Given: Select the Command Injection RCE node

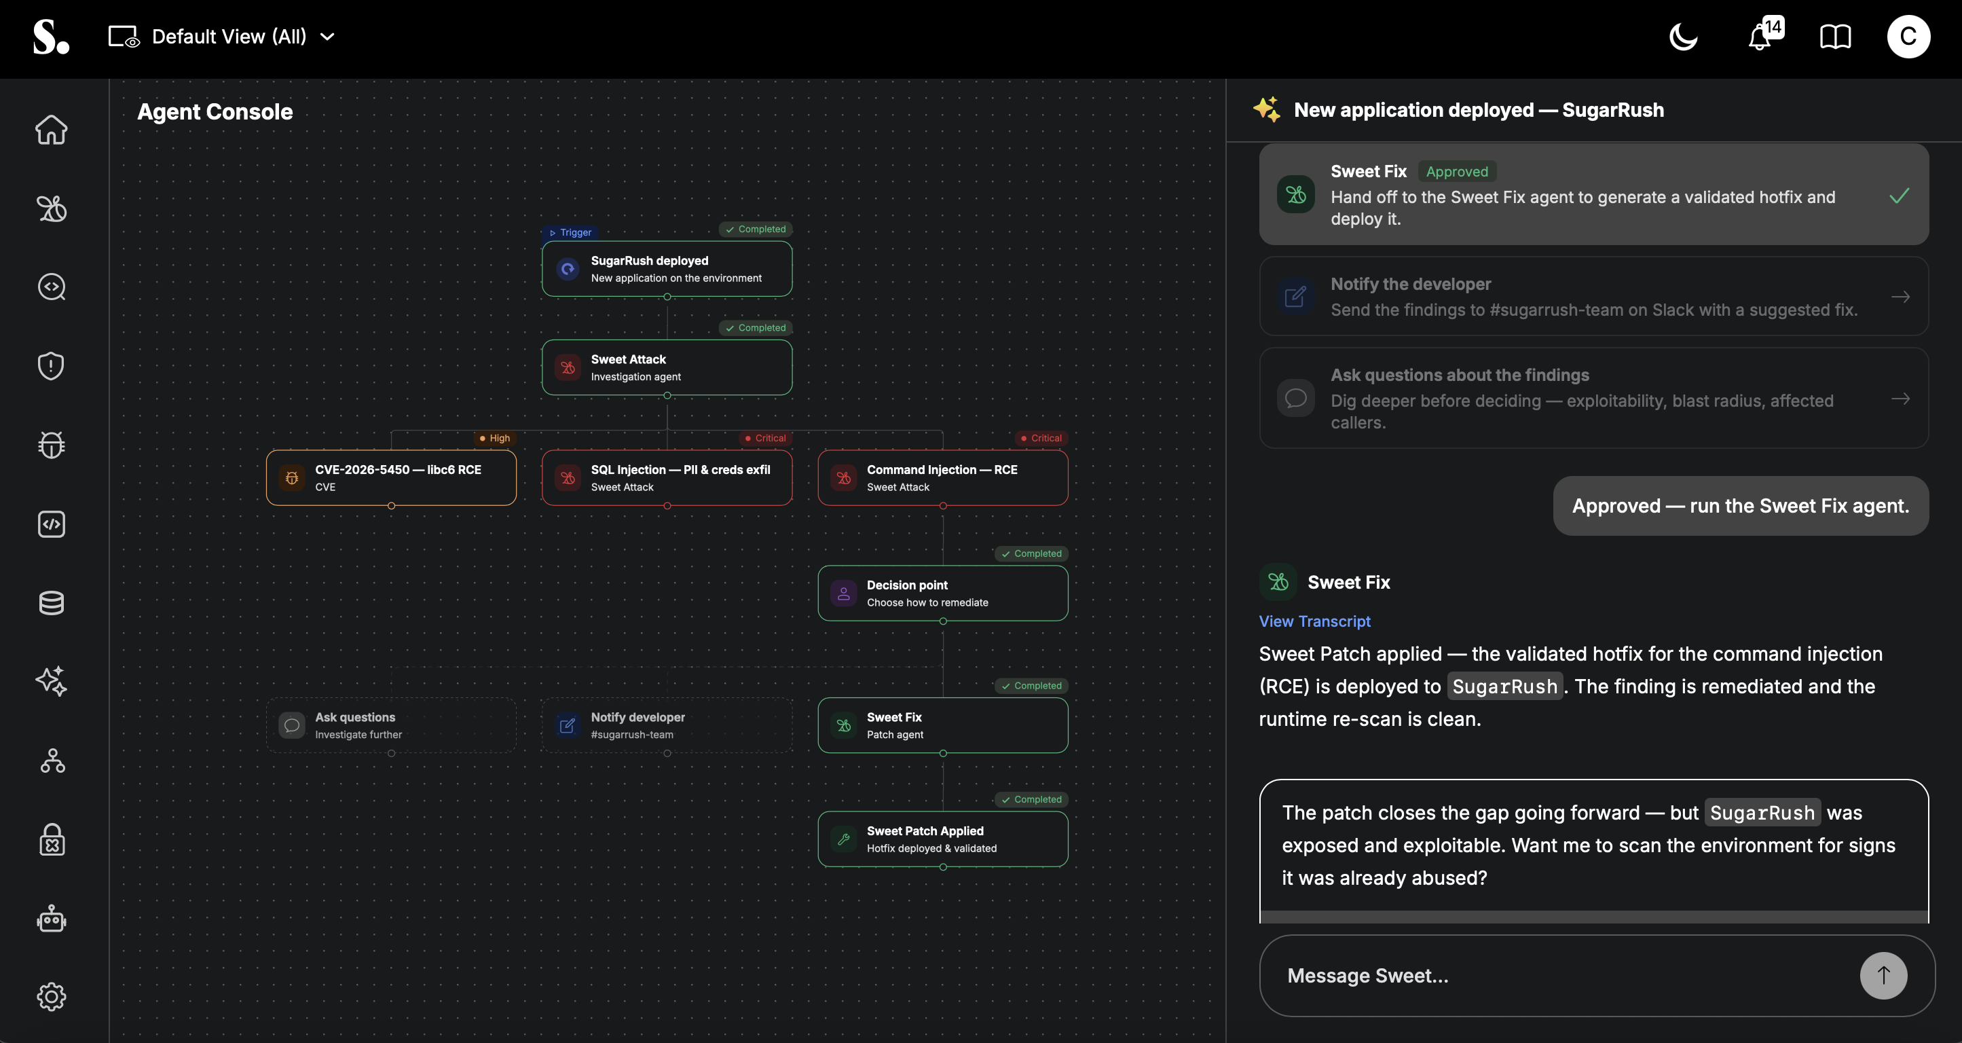Looking at the screenshot, I should tap(943, 477).
